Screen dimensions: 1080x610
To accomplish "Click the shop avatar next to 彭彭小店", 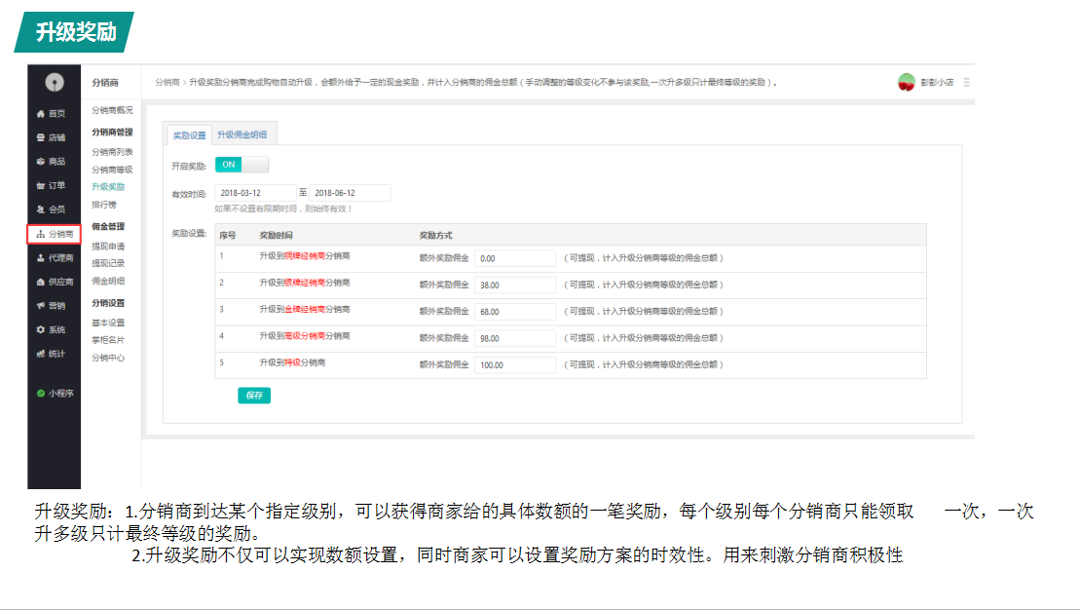I will click(907, 83).
